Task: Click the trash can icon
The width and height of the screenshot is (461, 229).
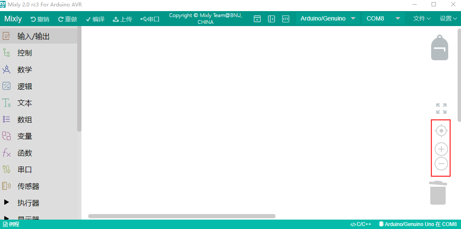Action: [x=438, y=193]
